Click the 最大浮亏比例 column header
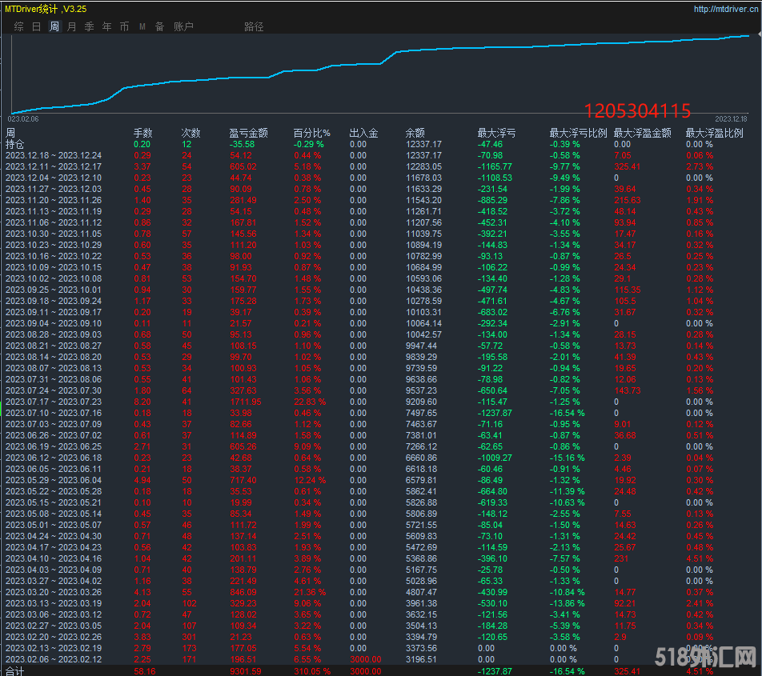 (x=578, y=133)
